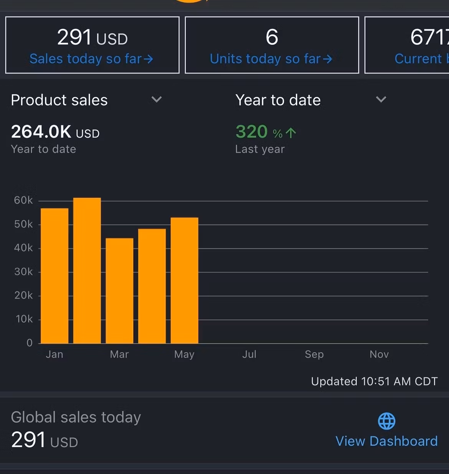Tap the Global sales today 291 USD figure

pos(45,440)
